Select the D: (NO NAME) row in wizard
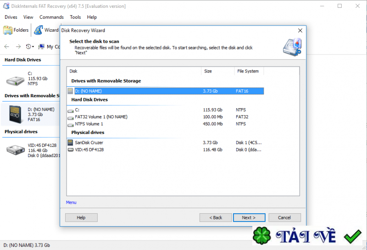Image resolution: width=367 pixels, height=250 pixels. (166, 91)
